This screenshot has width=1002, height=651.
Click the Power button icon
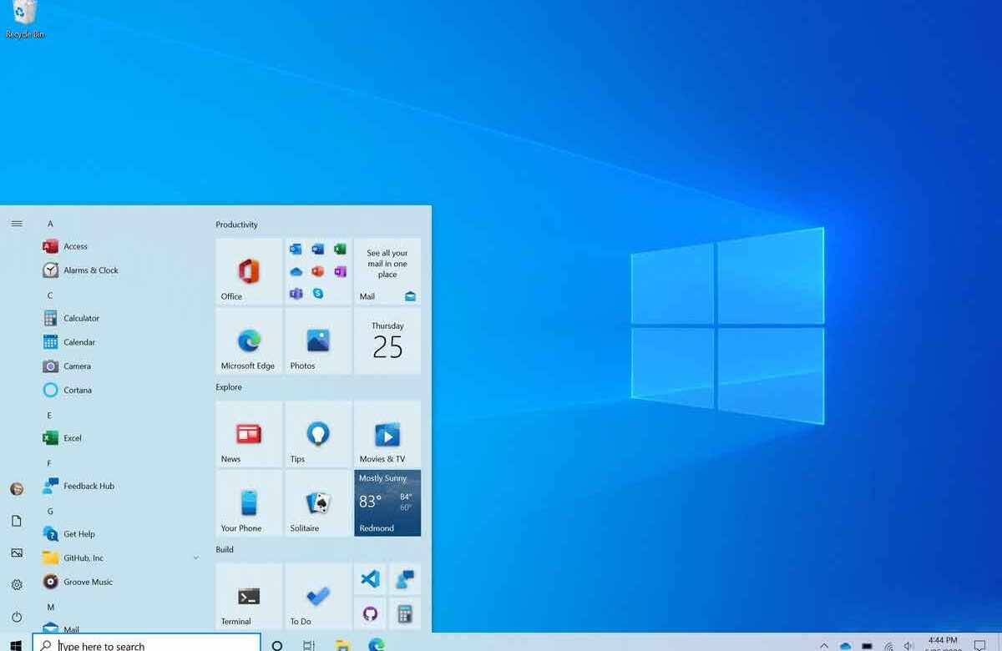click(x=17, y=617)
